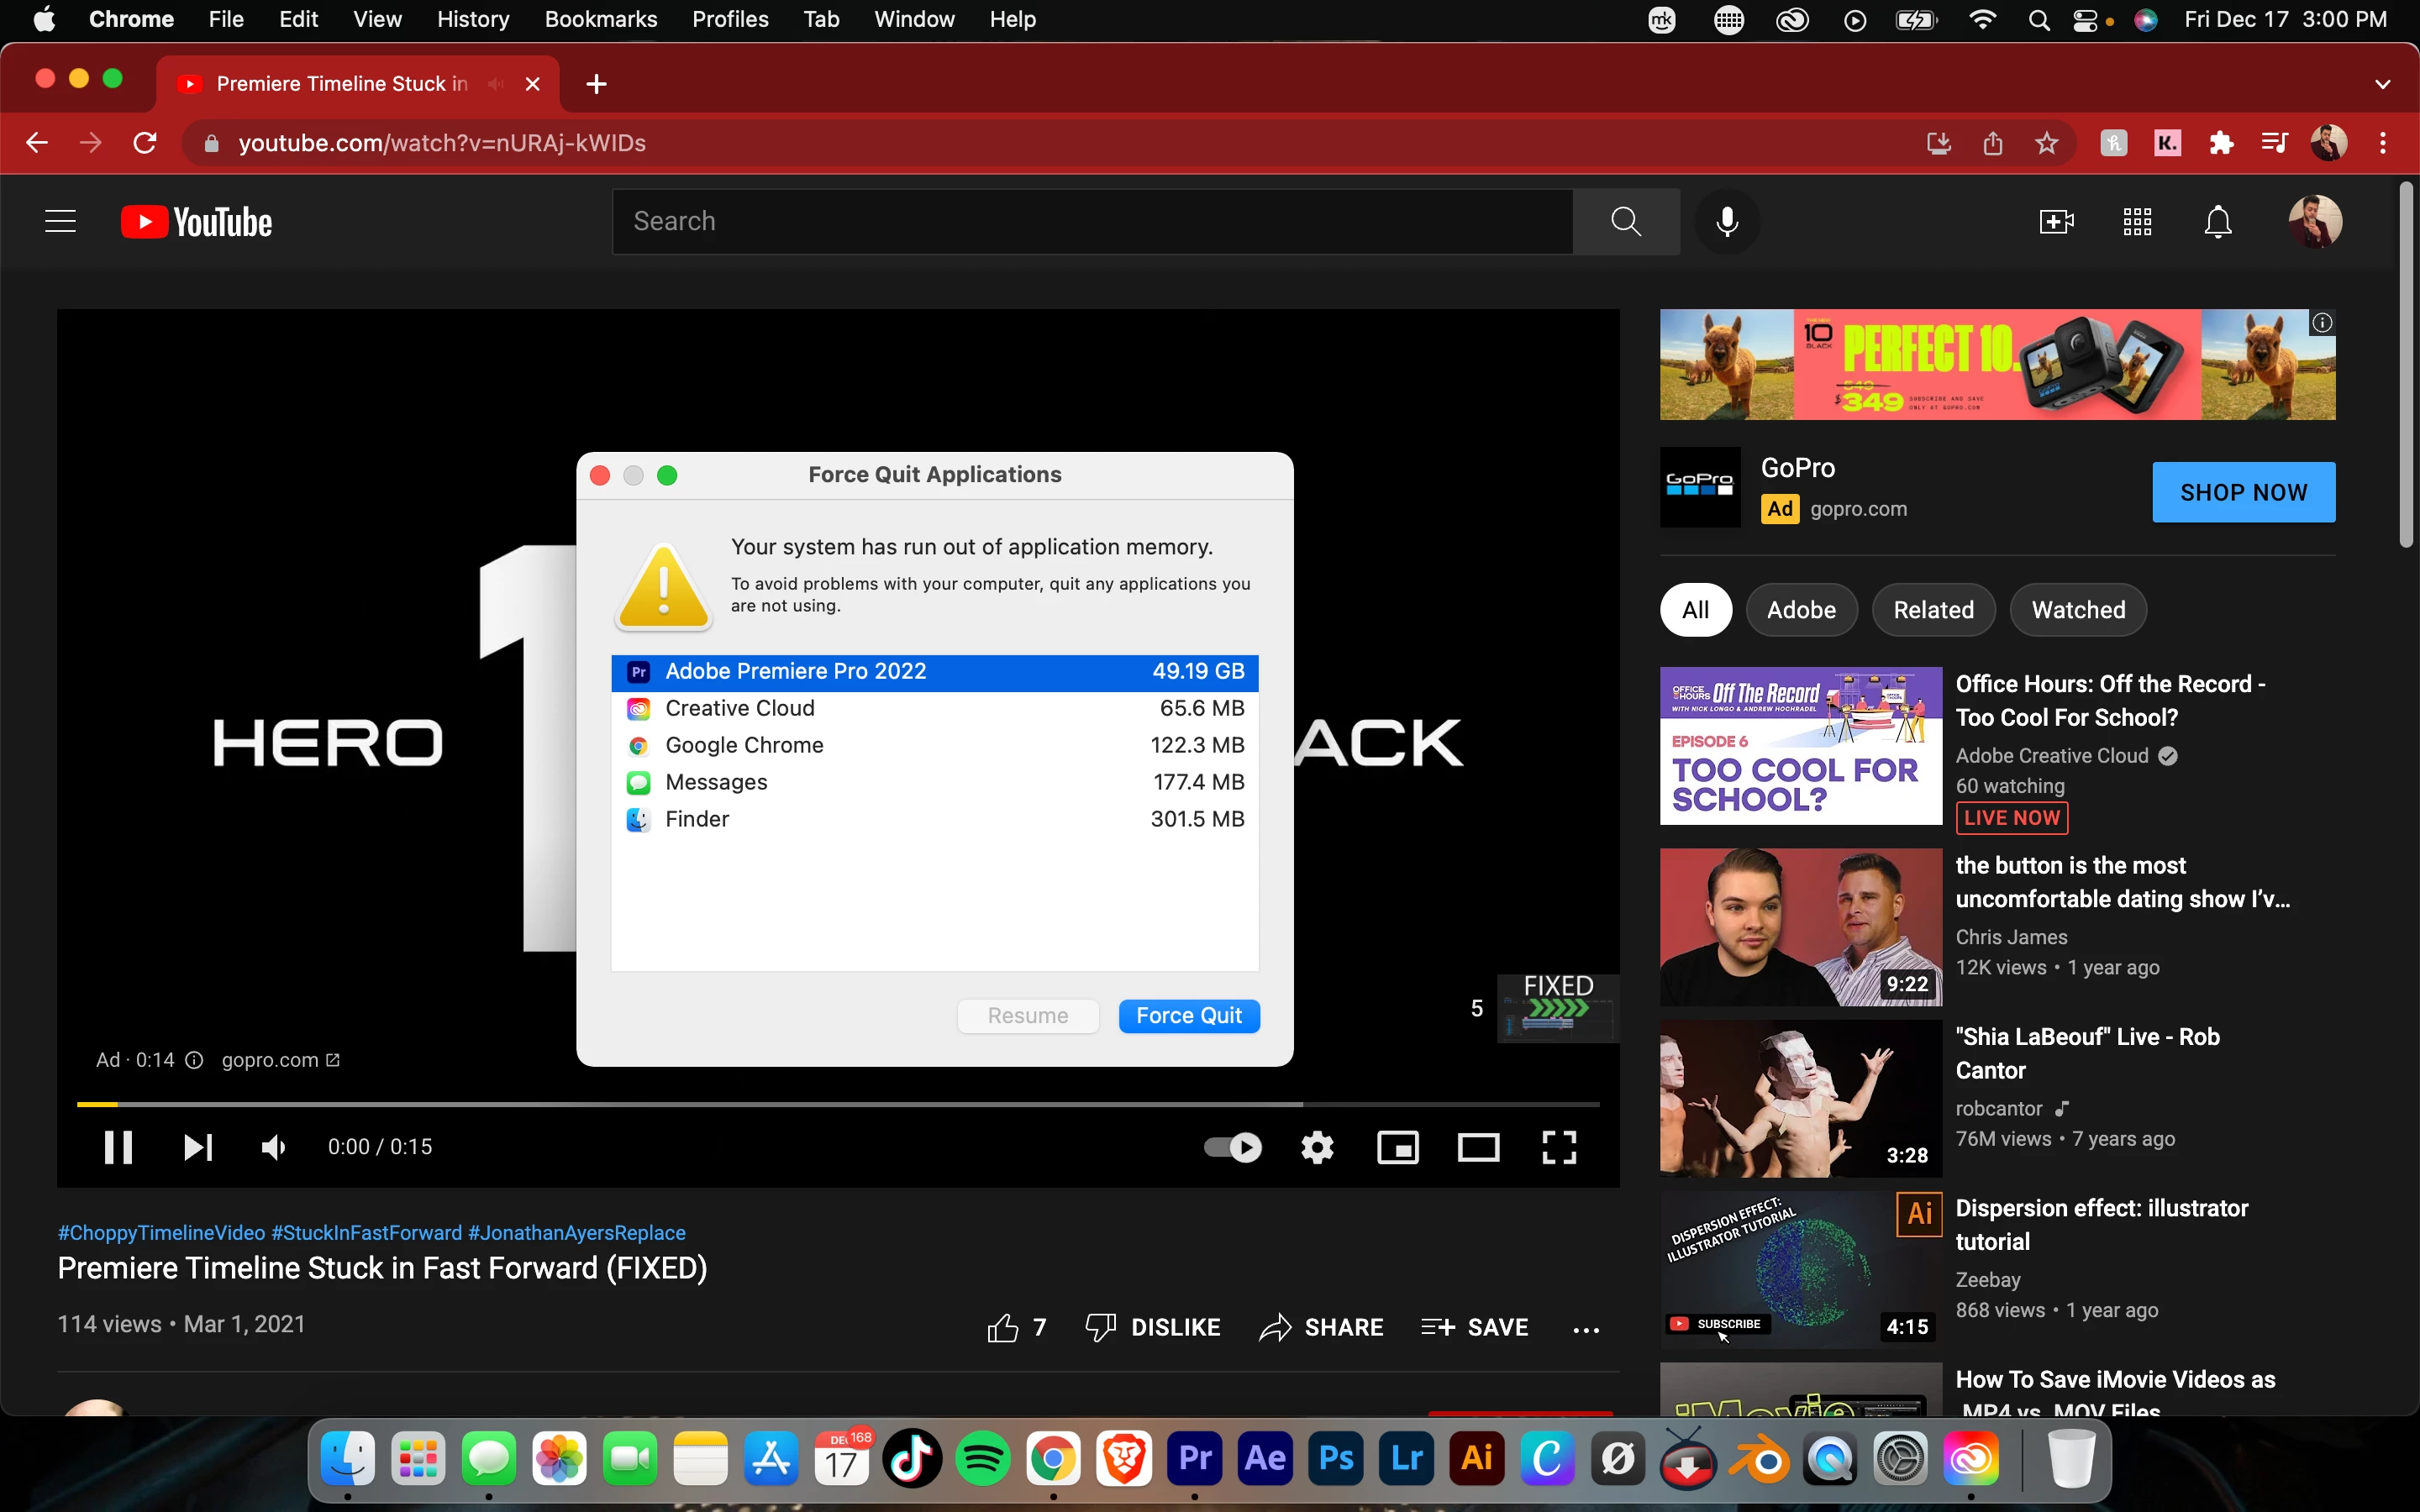The image size is (2420, 1512).
Task: Click the DISLIKE button
Action: pos(1153,1328)
